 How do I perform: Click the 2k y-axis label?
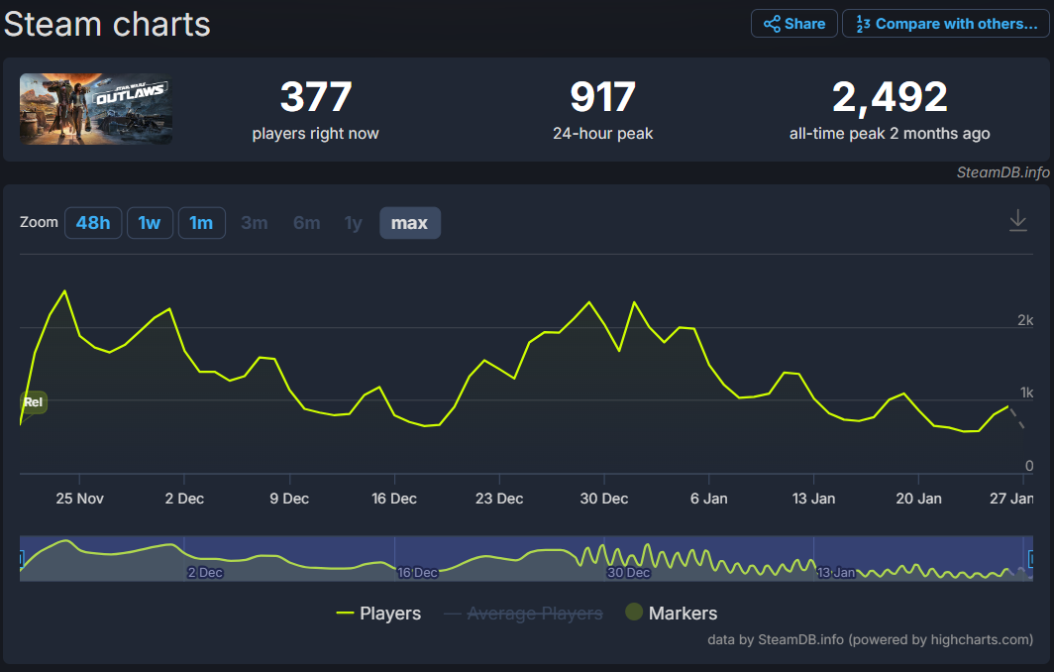point(1025,320)
